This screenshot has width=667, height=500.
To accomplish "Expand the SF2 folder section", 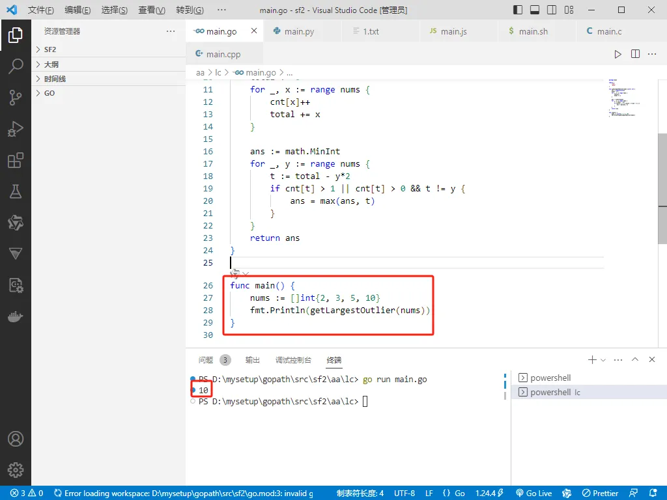I will [109, 49].
